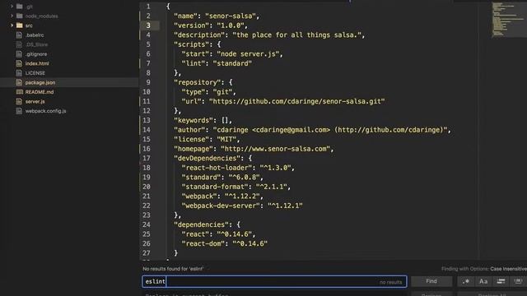Expand the src folder

tap(12, 25)
